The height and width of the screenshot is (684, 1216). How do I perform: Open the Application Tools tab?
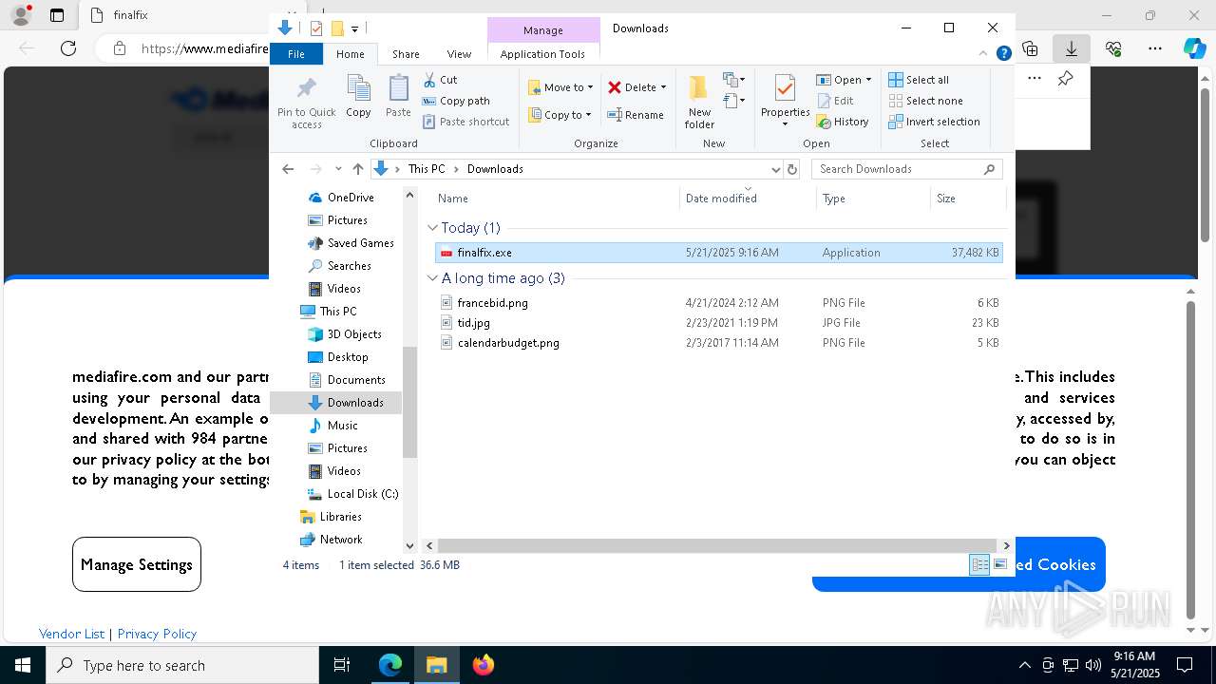pyautogui.click(x=542, y=54)
